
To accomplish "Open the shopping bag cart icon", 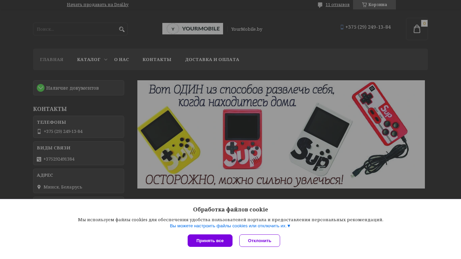I will 417,29.
